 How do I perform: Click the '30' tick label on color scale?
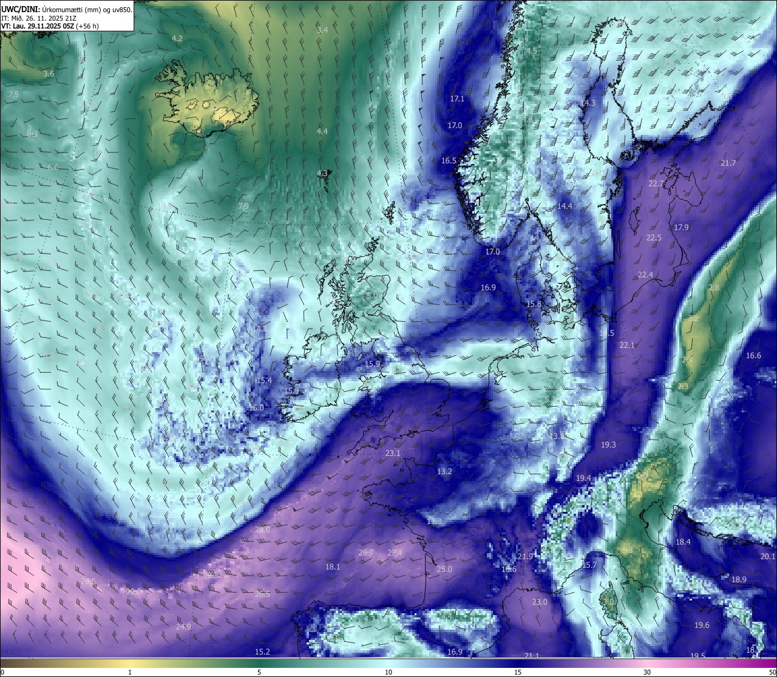(647, 672)
